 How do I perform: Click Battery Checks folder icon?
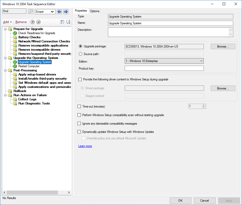click(x=15, y=37)
